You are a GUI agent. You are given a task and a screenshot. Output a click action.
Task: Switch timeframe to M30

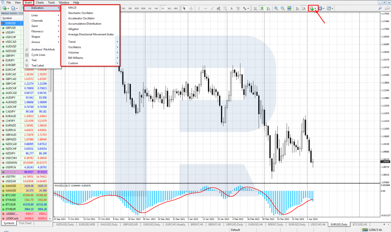coord(143,8)
